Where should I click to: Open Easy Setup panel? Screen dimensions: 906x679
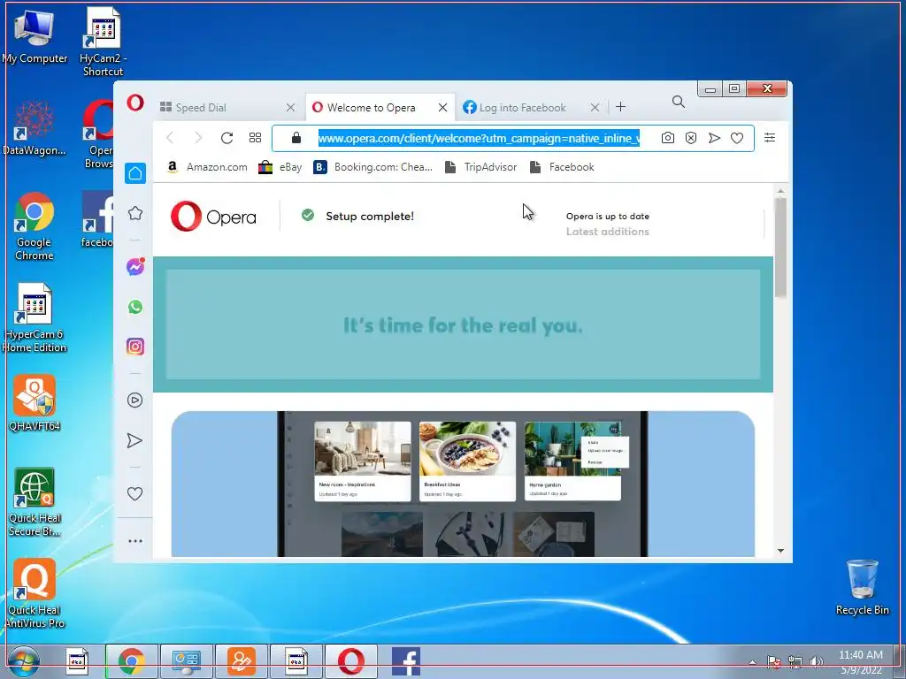click(x=770, y=137)
